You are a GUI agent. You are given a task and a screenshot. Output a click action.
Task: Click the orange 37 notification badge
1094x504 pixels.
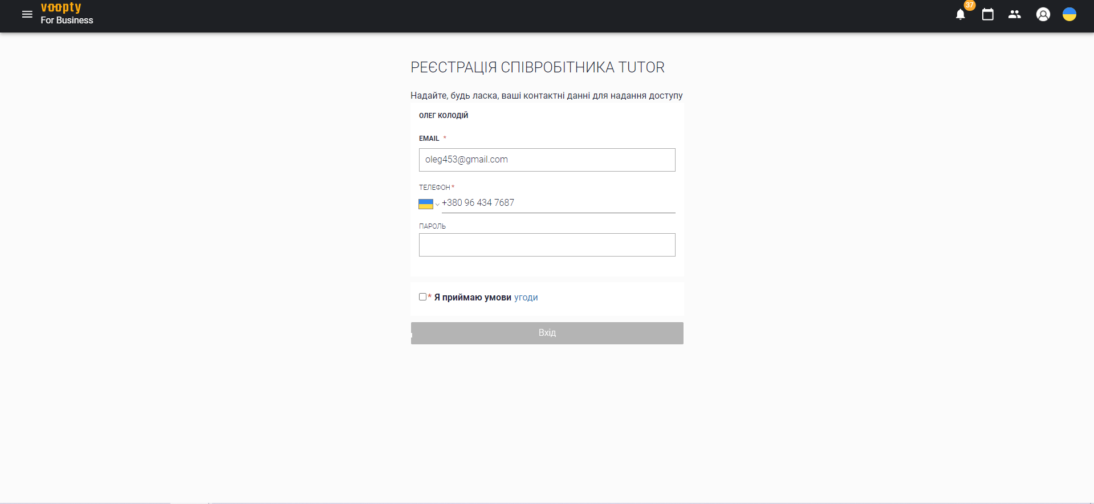click(x=969, y=5)
